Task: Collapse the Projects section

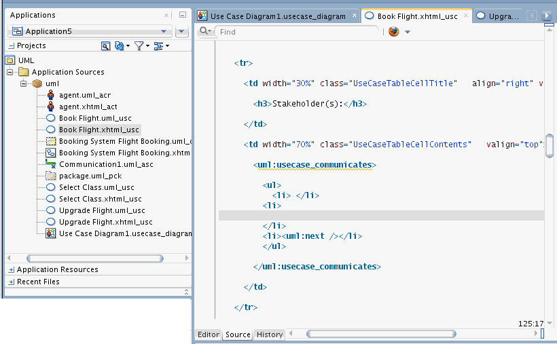Action: (x=12, y=45)
